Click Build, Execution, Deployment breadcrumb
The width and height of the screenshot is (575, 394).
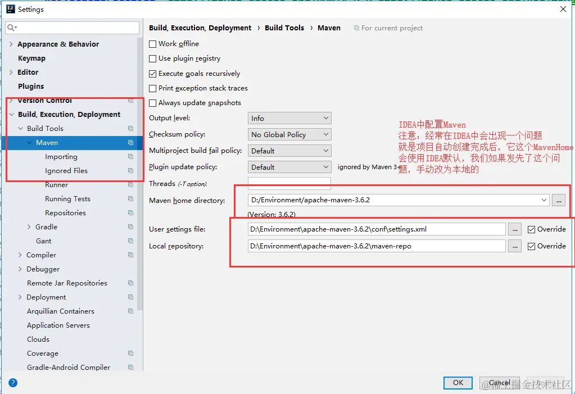pos(200,28)
